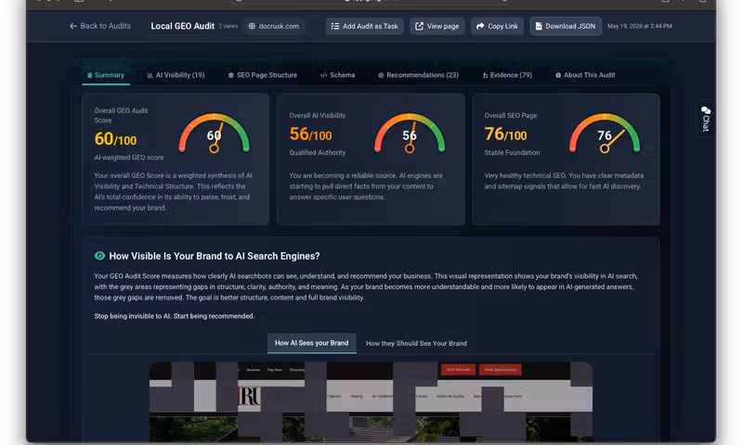Click How Visible Is Your Brand heading
The image size is (743, 445).
[x=215, y=256]
